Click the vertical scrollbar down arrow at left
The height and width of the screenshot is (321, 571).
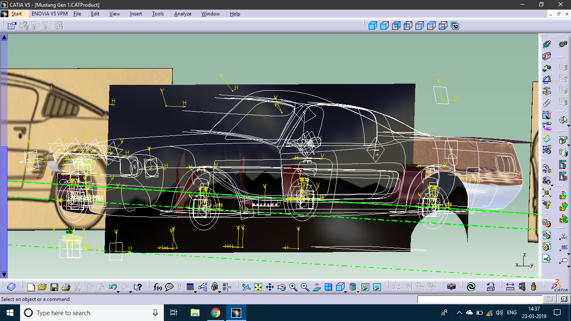pos(4,275)
